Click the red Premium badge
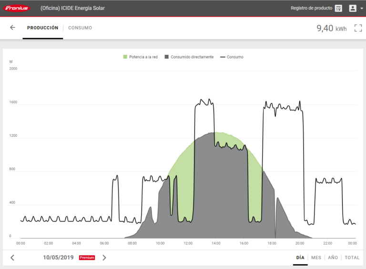This screenshot has height=269, width=366. (87, 258)
